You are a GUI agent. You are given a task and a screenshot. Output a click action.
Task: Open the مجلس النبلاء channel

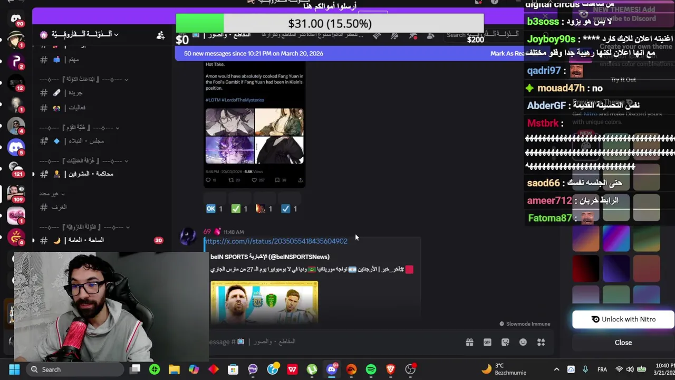(x=100, y=141)
